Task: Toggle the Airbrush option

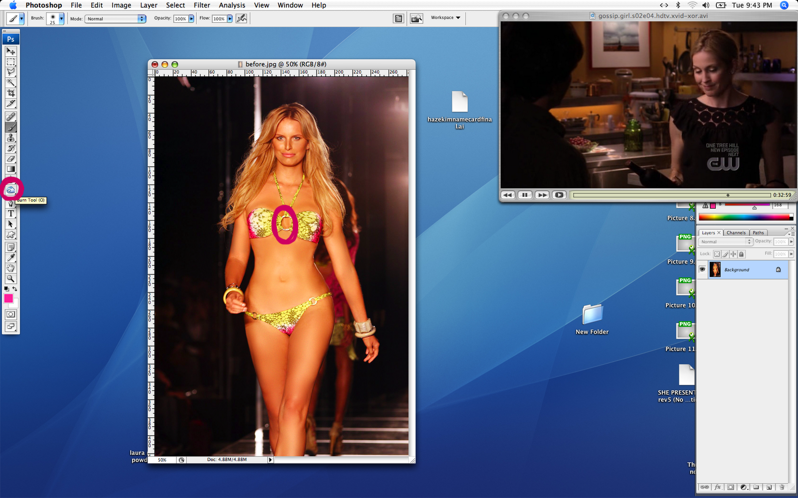Action: [x=241, y=18]
